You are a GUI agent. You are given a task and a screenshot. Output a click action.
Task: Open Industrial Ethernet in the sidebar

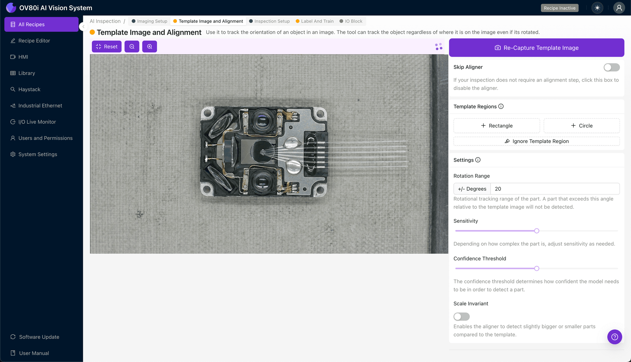tap(40, 106)
